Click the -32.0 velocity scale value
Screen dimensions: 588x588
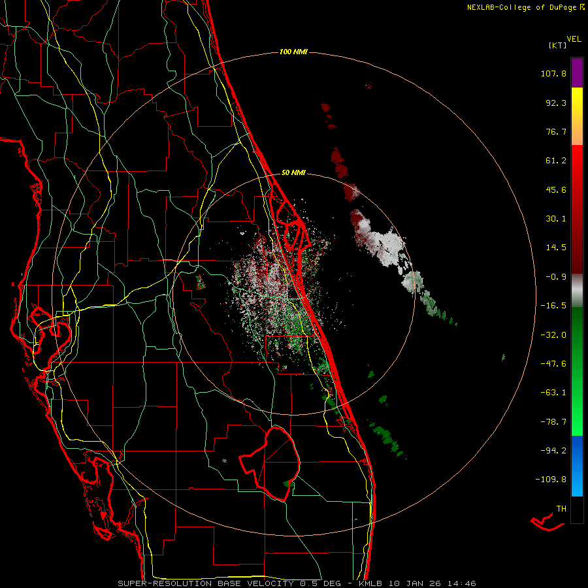(553, 335)
